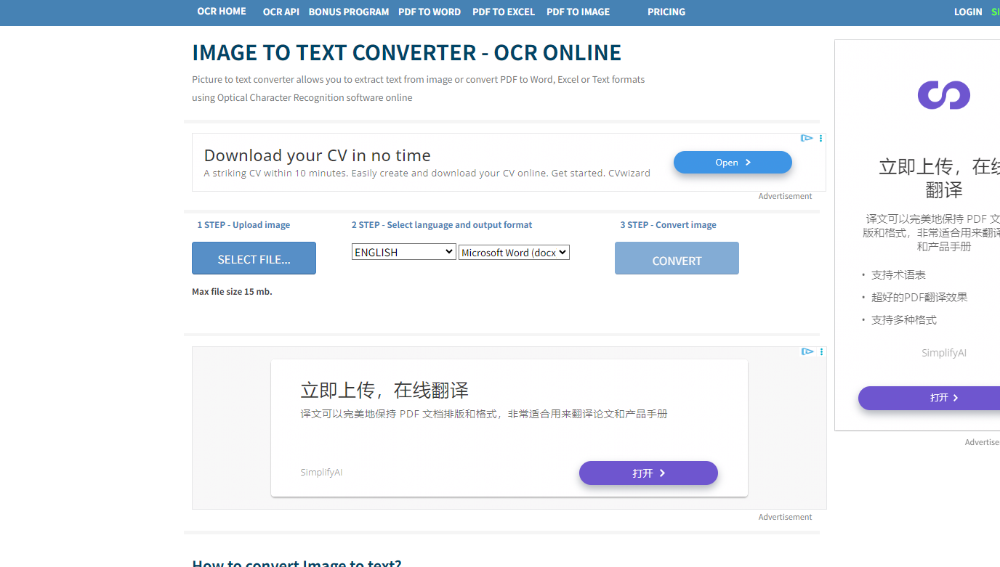Click the CONVERT button
The width and height of the screenshot is (1000, 567).
point(677,258)
